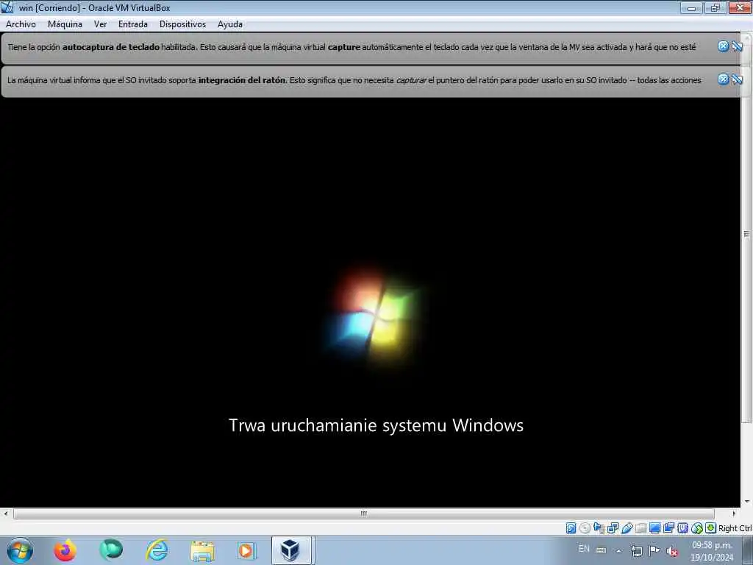Click the display settings icon in status bar
The image size is (753, 565).
pyautogui.click(x=654, y=528)
